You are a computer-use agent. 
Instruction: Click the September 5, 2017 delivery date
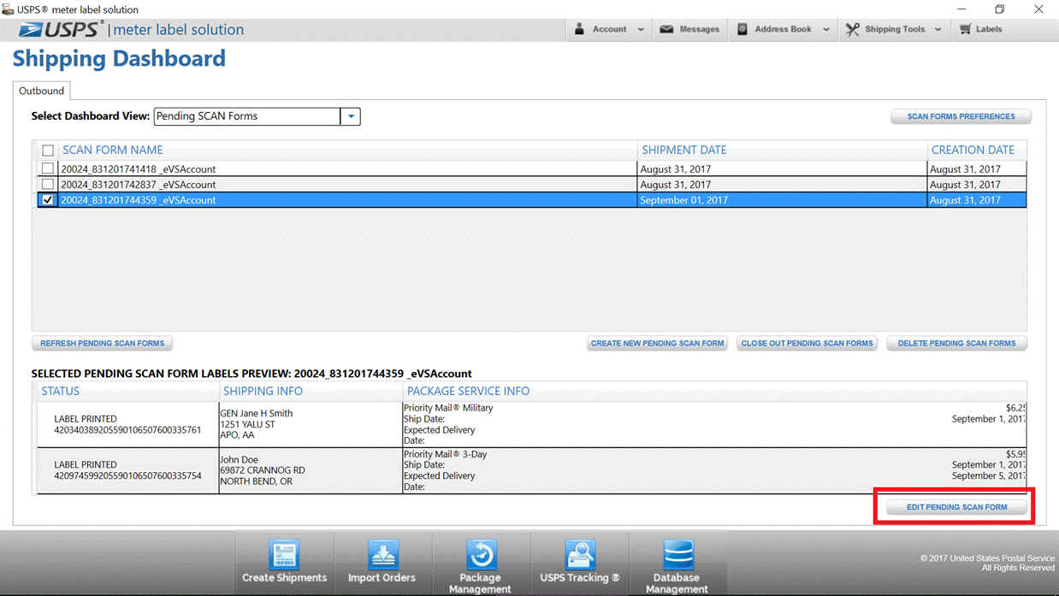point(988,475)
